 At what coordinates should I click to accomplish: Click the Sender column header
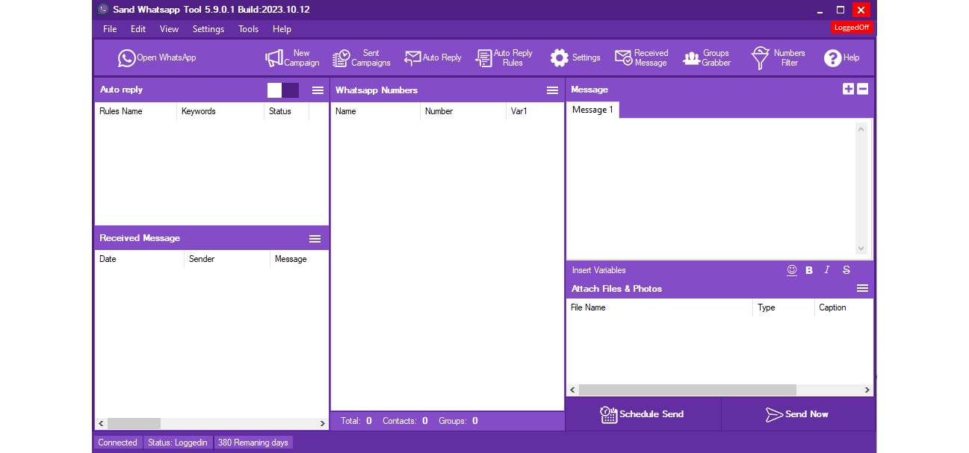pyautogui.click(x=227, y=259)
